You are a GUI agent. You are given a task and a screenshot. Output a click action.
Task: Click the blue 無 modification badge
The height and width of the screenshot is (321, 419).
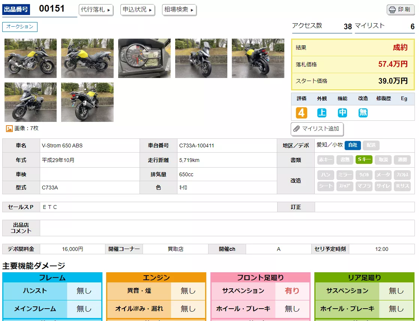[x=363, y=113]
